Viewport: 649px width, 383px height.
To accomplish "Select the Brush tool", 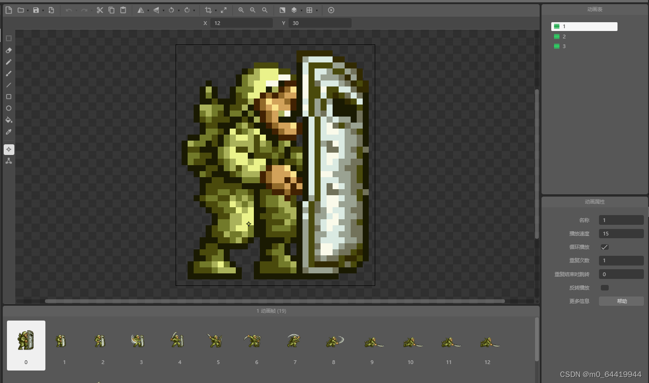I will (x=8, y=73).
